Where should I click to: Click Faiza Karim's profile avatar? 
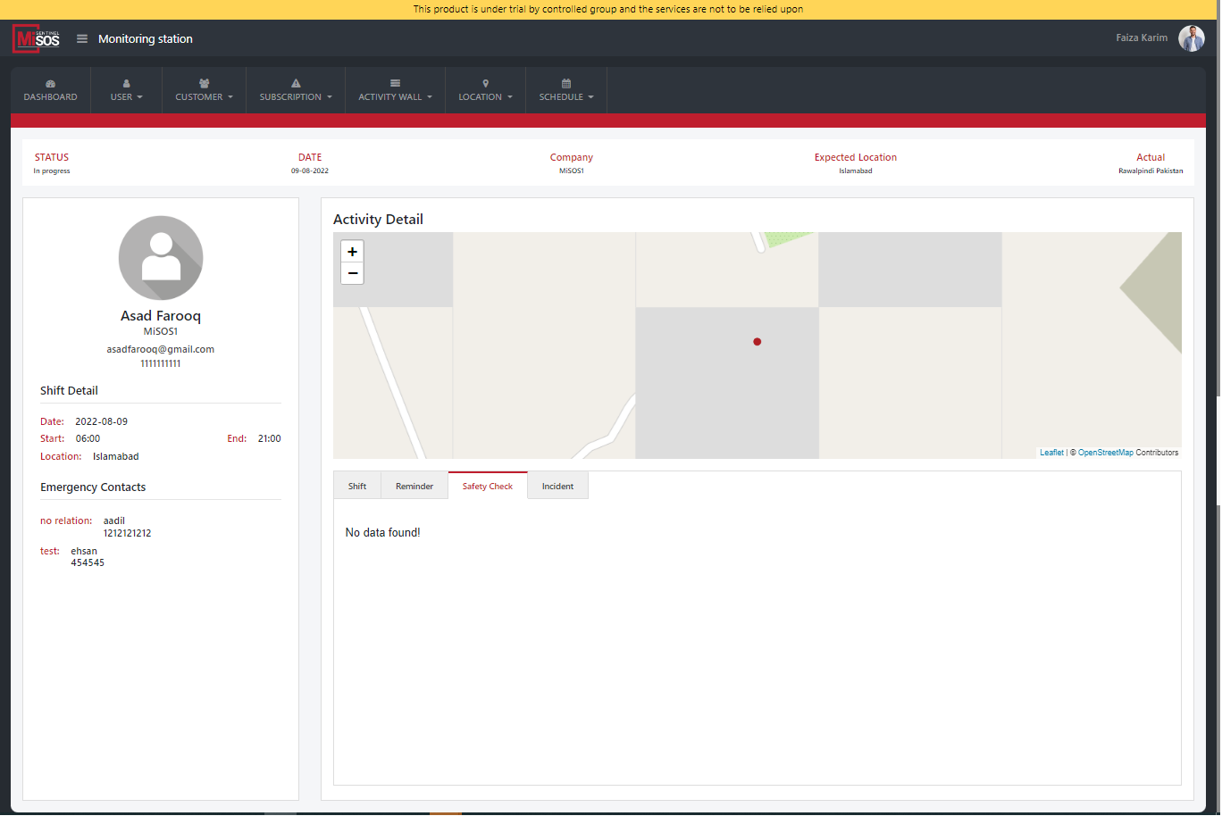pyautogui.click(x=1191, y=38)
